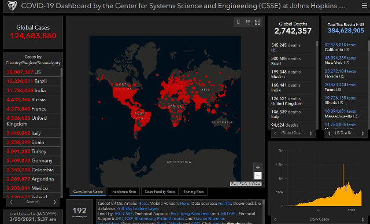
Task: Switch to the Incidence Rate tab
Action: [x=124, y=192]
